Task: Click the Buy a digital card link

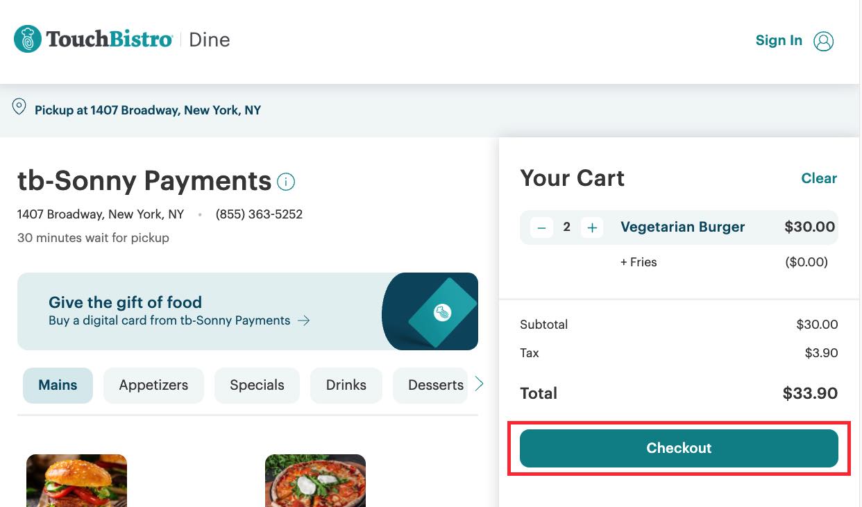Action: click(169, 320)
